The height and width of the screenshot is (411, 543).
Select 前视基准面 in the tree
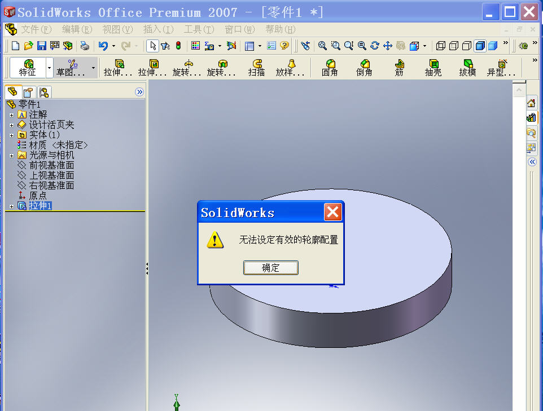coord(51,165)
